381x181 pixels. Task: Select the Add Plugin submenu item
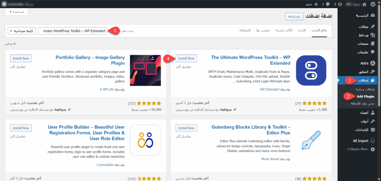click(x=365, y=96)
